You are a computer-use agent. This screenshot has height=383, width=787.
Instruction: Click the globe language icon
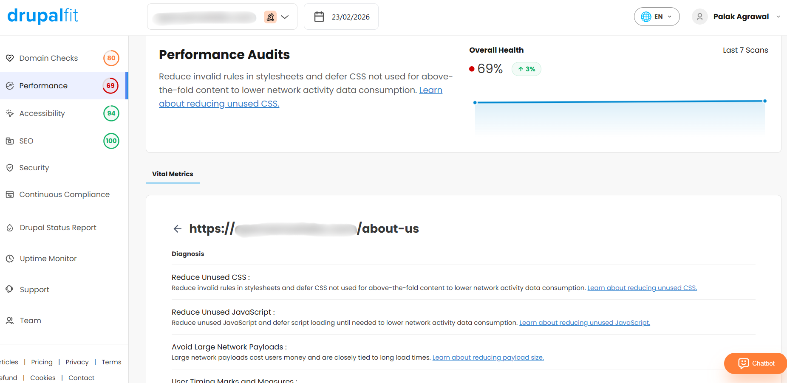click(x=646, y=17)
